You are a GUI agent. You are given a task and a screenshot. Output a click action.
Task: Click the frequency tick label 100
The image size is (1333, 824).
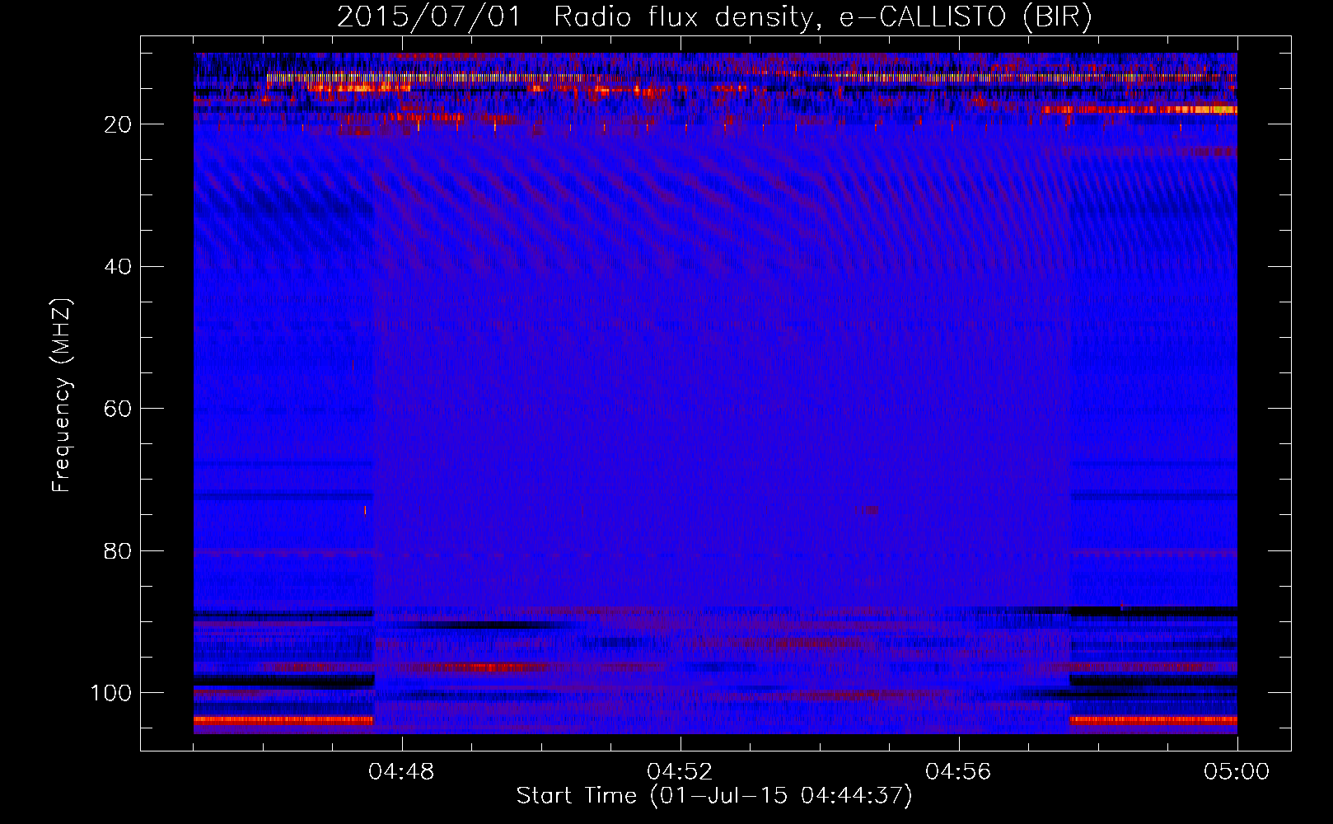click(111, 693)
